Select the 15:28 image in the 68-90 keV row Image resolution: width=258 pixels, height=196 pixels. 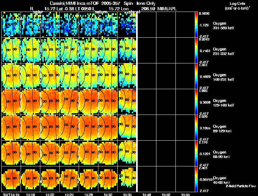point(88,153)
